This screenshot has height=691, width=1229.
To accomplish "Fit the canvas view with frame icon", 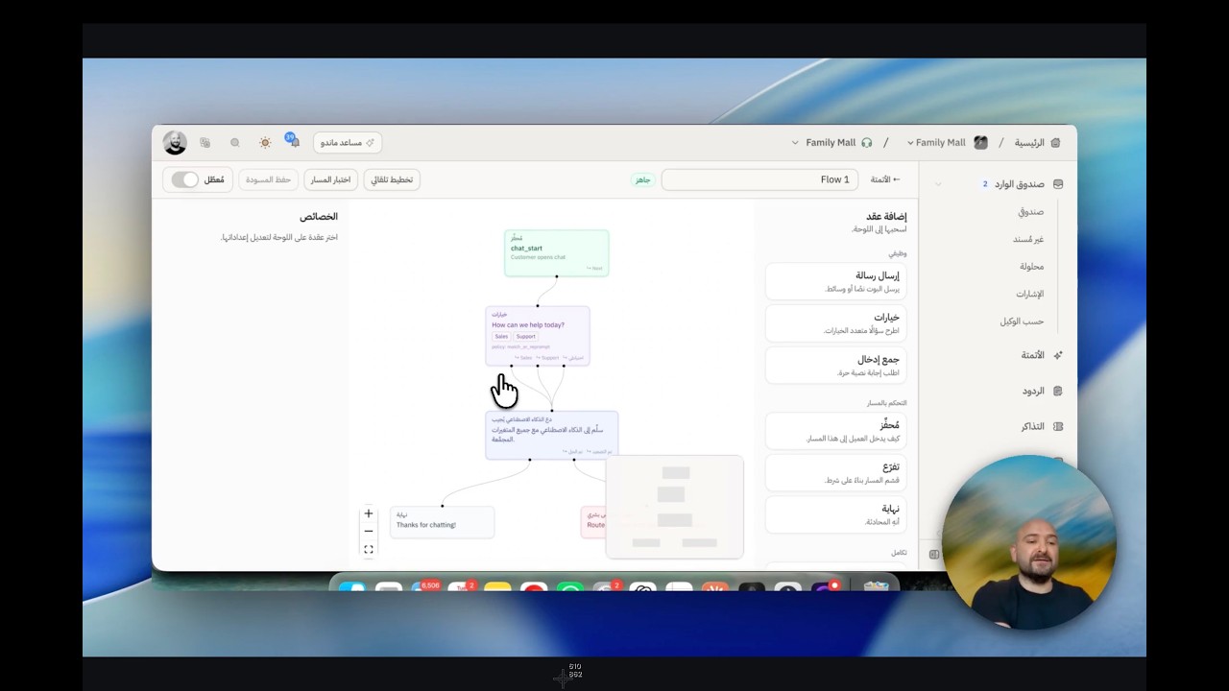I will click(x=368, y=549).
